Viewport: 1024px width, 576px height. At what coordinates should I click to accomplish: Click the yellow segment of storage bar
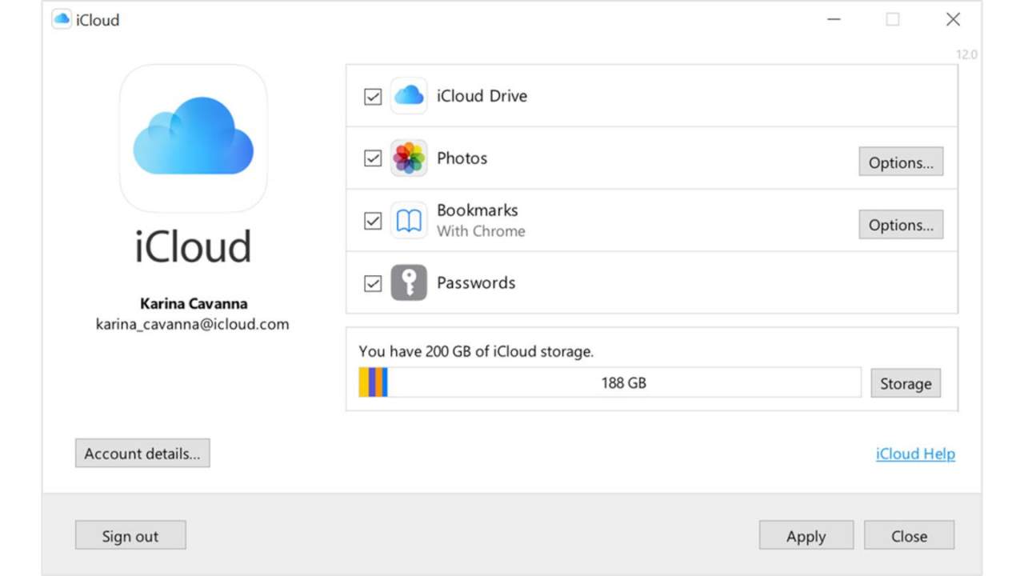(364, 382)
